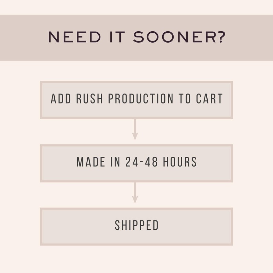Select the Made in 24-48 Hours box
The height and width of the screenshot is (273, 273).
(136, 163)
